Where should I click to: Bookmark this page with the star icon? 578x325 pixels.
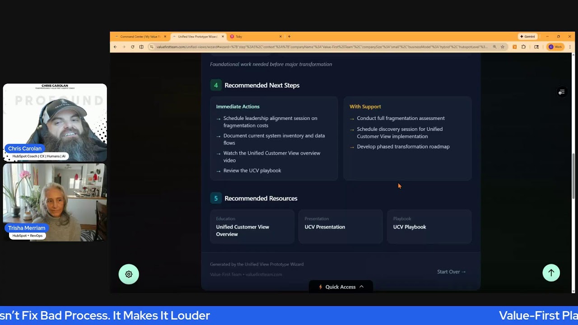coord(502,47)
